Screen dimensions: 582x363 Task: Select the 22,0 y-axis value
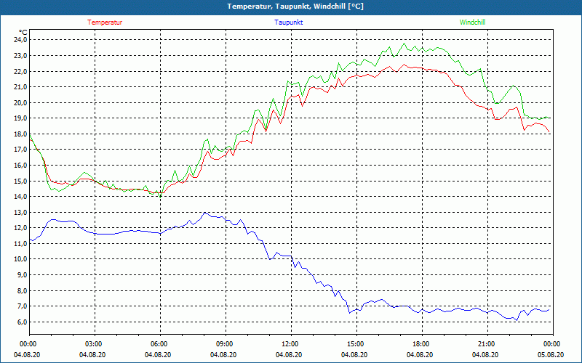(21, 71)
